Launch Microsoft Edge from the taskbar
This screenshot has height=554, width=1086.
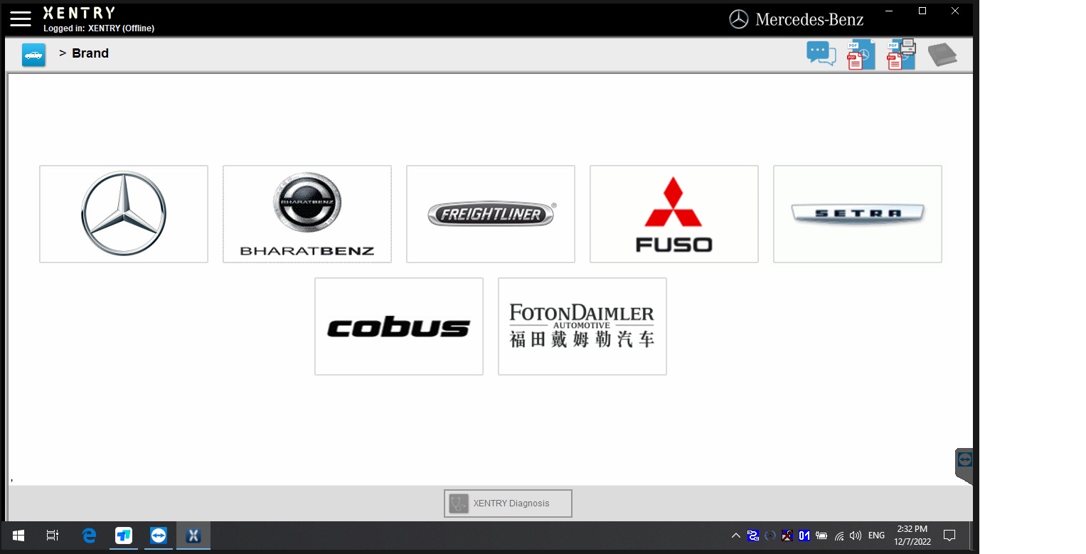[89, 536]
